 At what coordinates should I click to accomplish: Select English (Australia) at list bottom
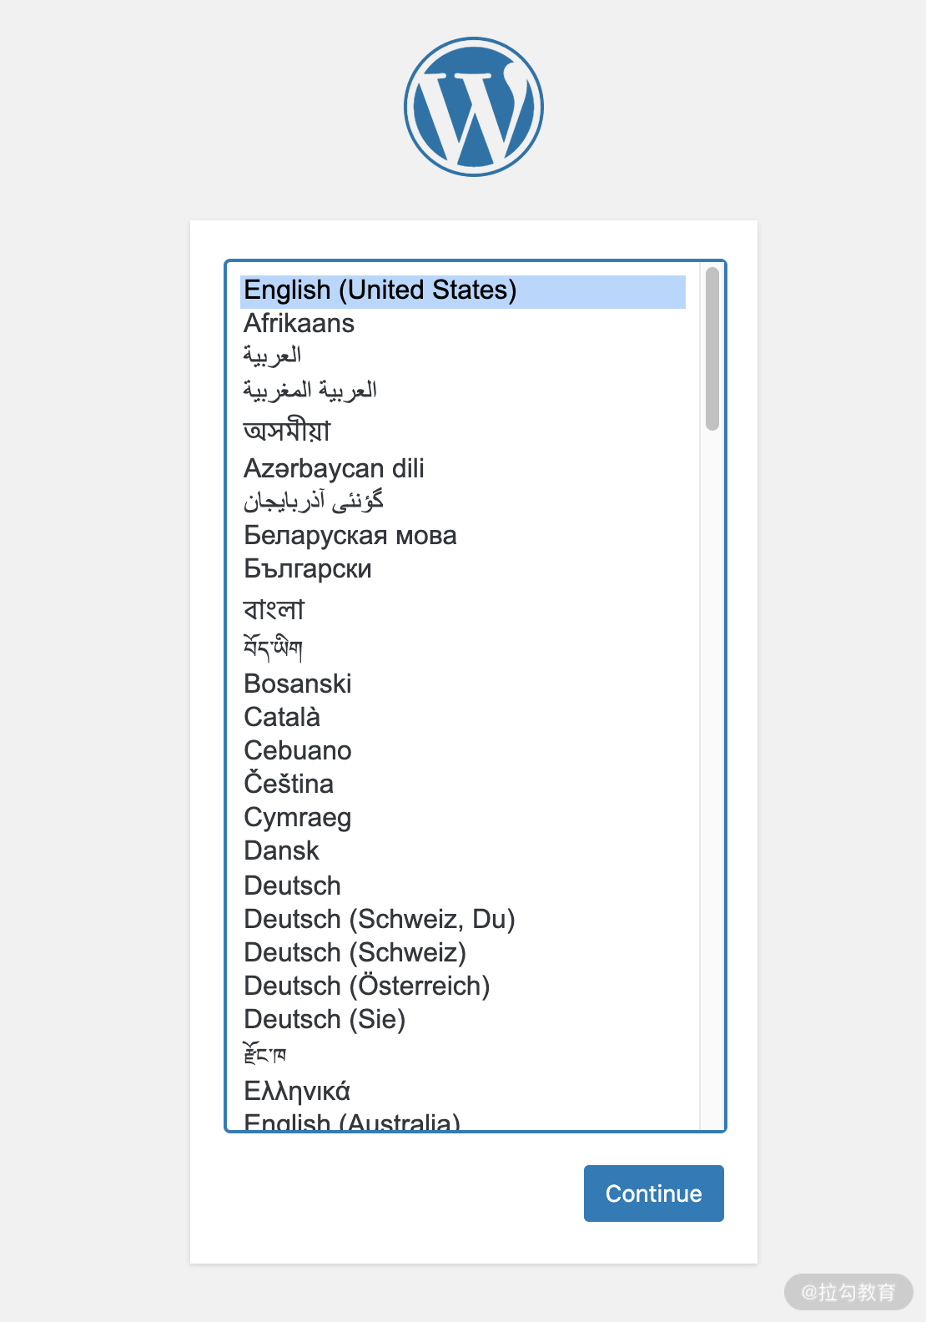[352, 1123]
